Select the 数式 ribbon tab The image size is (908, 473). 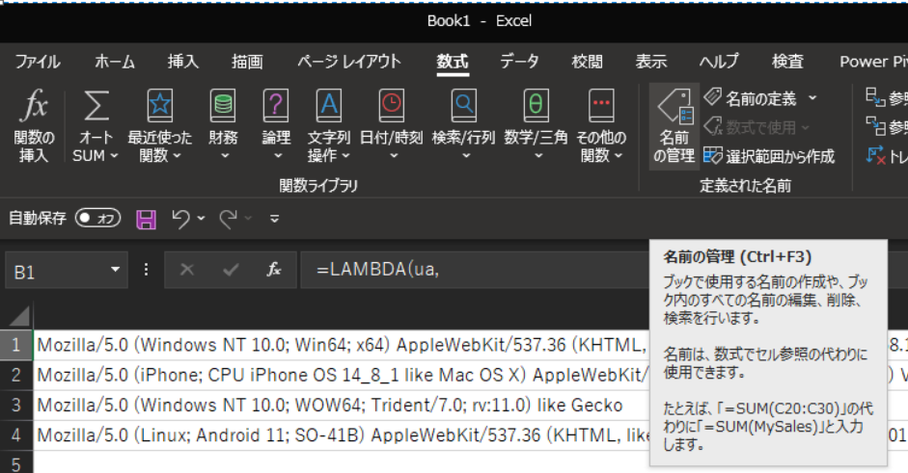453,62
